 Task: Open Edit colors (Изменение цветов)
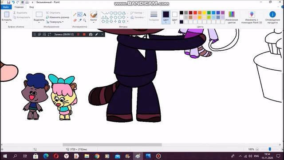click(232, 17)
